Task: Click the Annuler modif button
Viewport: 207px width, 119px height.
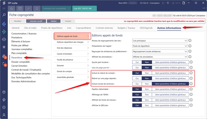Action: click(36, 21)
